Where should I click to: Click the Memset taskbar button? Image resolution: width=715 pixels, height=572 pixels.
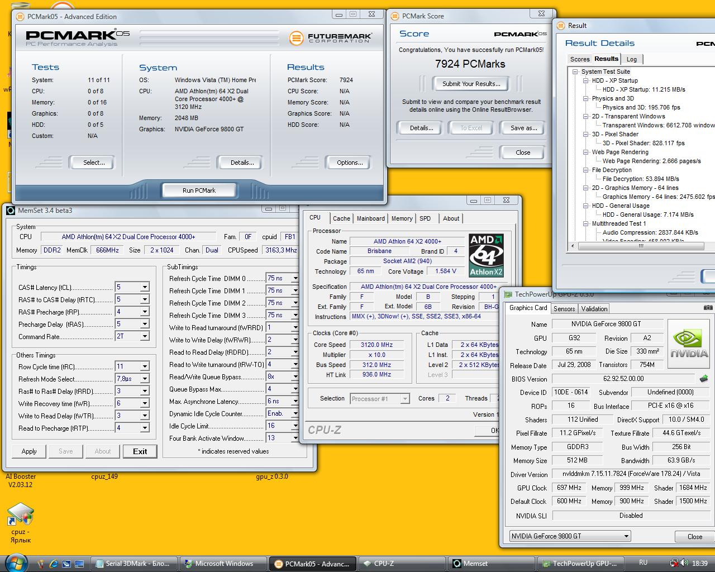[x=491, y=563]
